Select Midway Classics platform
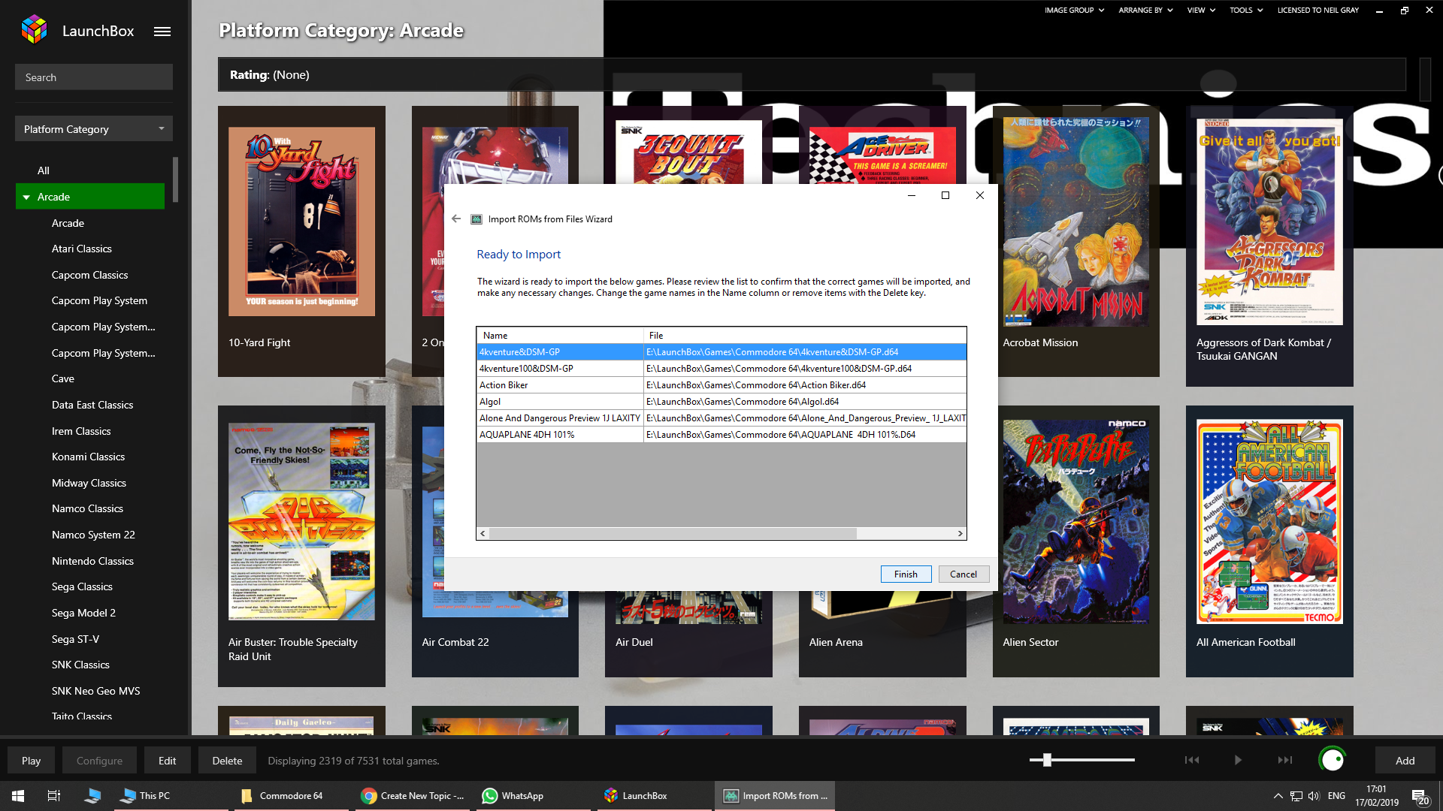 (89, 483)
